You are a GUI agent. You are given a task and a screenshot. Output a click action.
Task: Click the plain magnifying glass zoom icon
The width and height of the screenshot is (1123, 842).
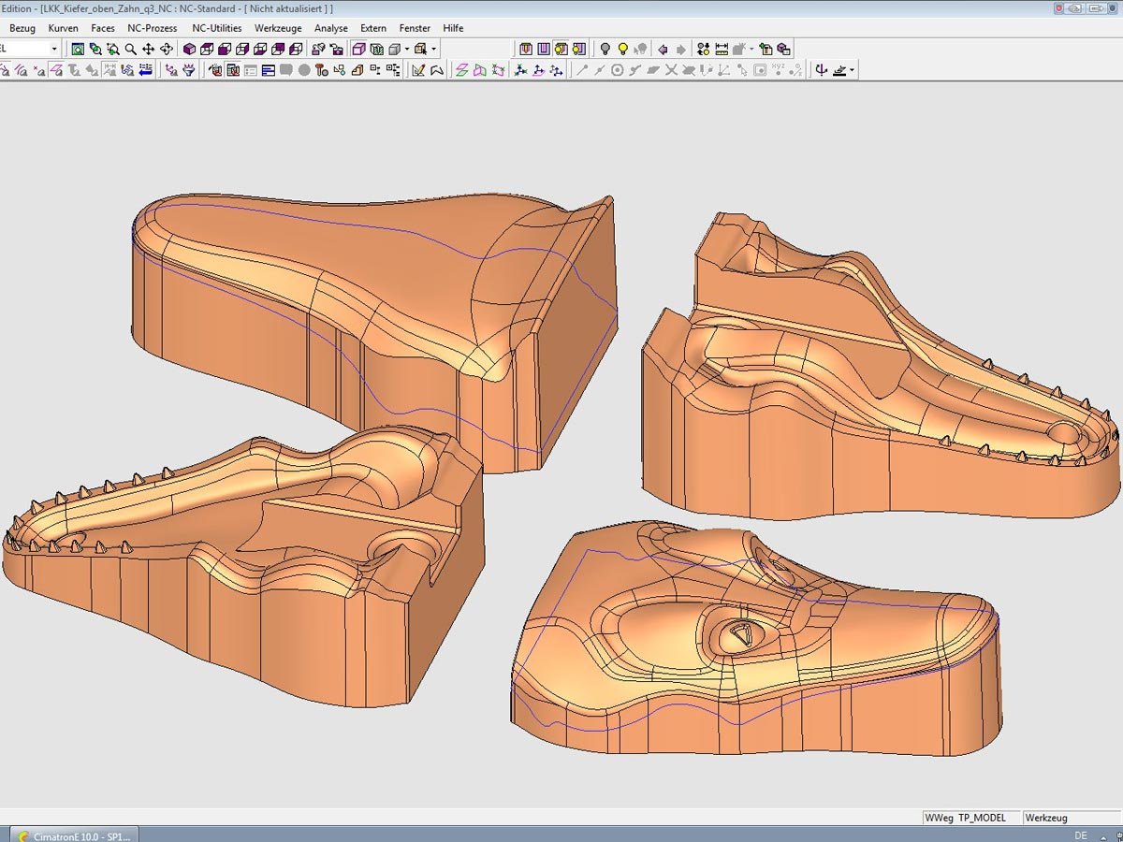point(130,49)
